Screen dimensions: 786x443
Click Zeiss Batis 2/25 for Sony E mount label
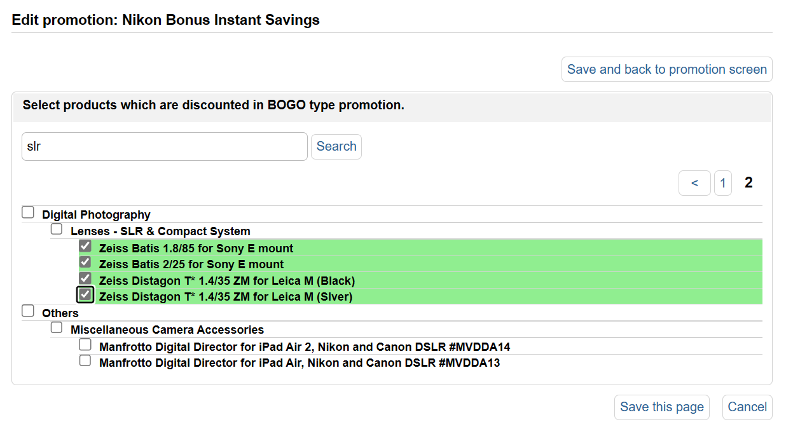[x=191, y=264]
